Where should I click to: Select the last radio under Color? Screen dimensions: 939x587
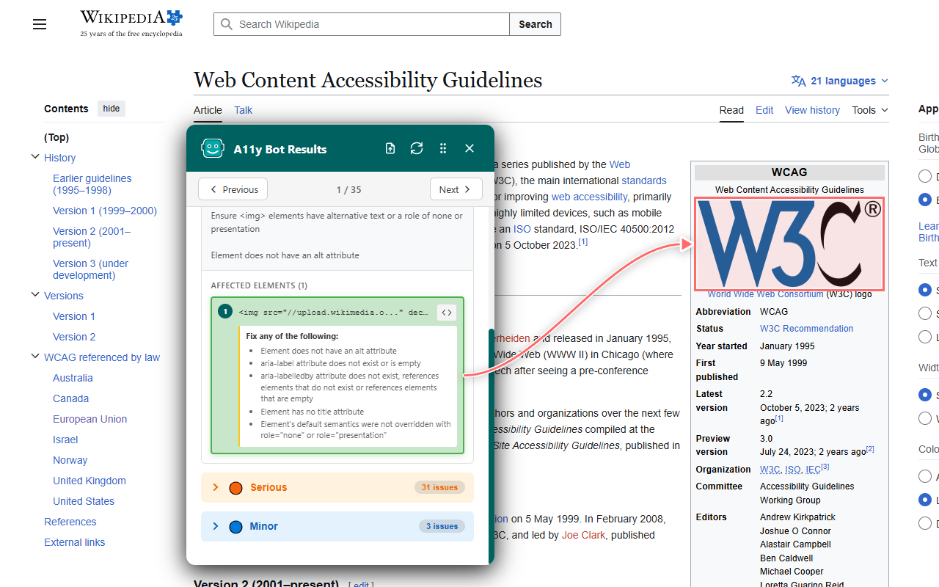coord(925,523)
